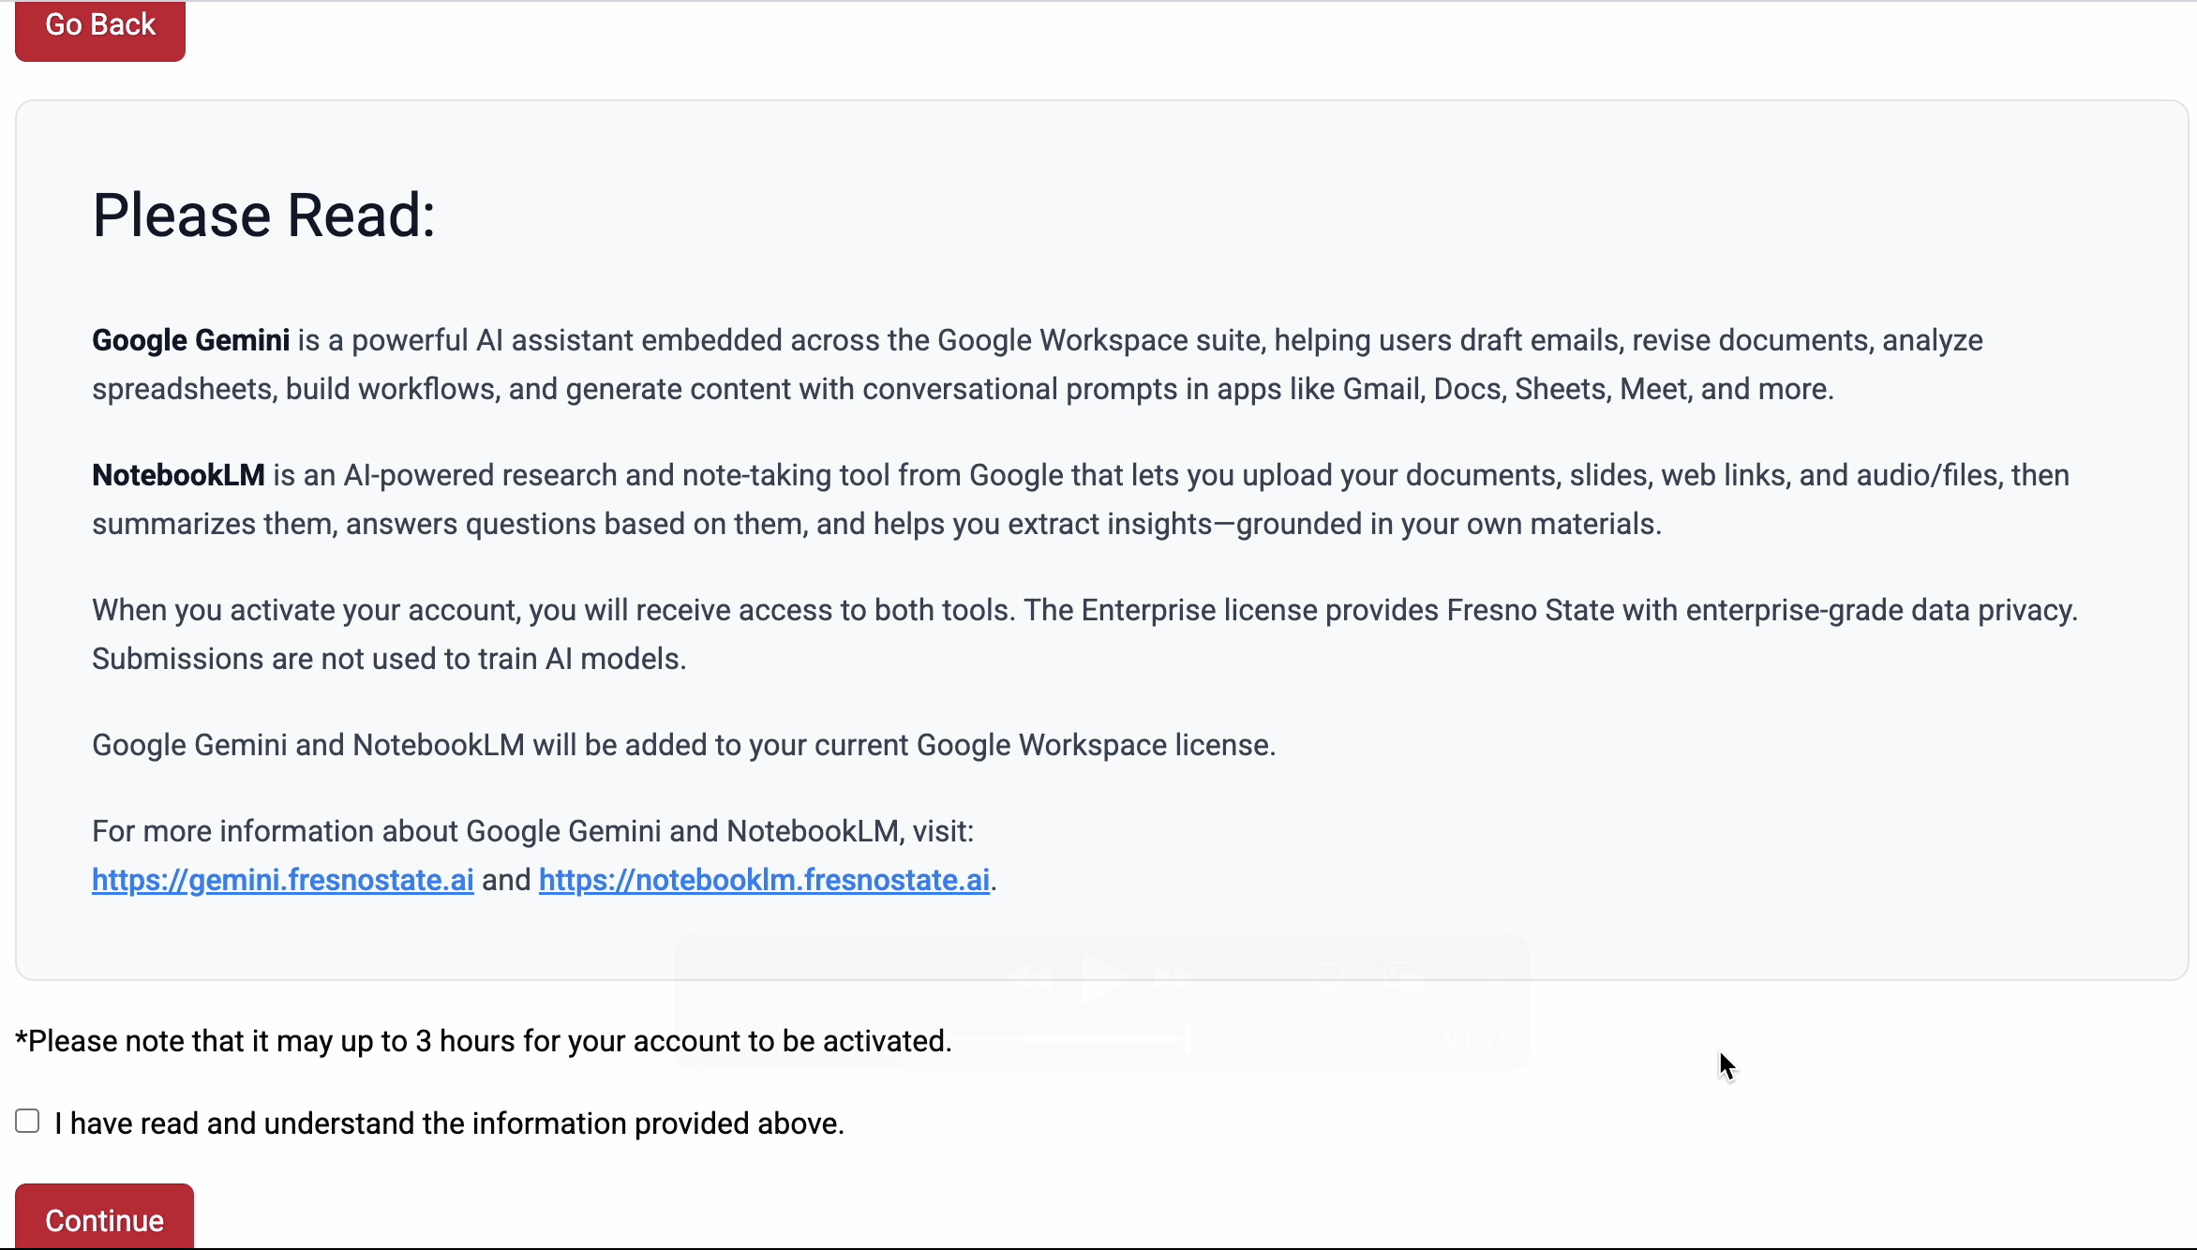Click the sentence about Google Workspace license
Viewport: 2197px width, 1250px height.
pyautogui.click(x=683, y=745)
